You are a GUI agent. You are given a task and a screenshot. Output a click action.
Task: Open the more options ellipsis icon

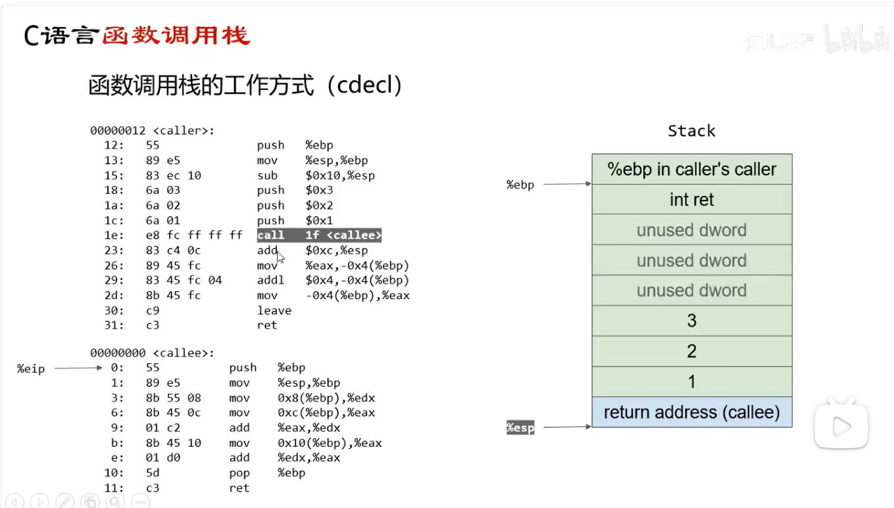[139, 501]
